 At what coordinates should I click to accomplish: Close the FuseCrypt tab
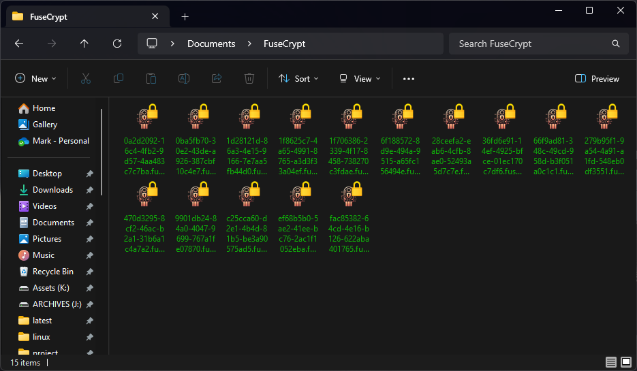[155, 16]
